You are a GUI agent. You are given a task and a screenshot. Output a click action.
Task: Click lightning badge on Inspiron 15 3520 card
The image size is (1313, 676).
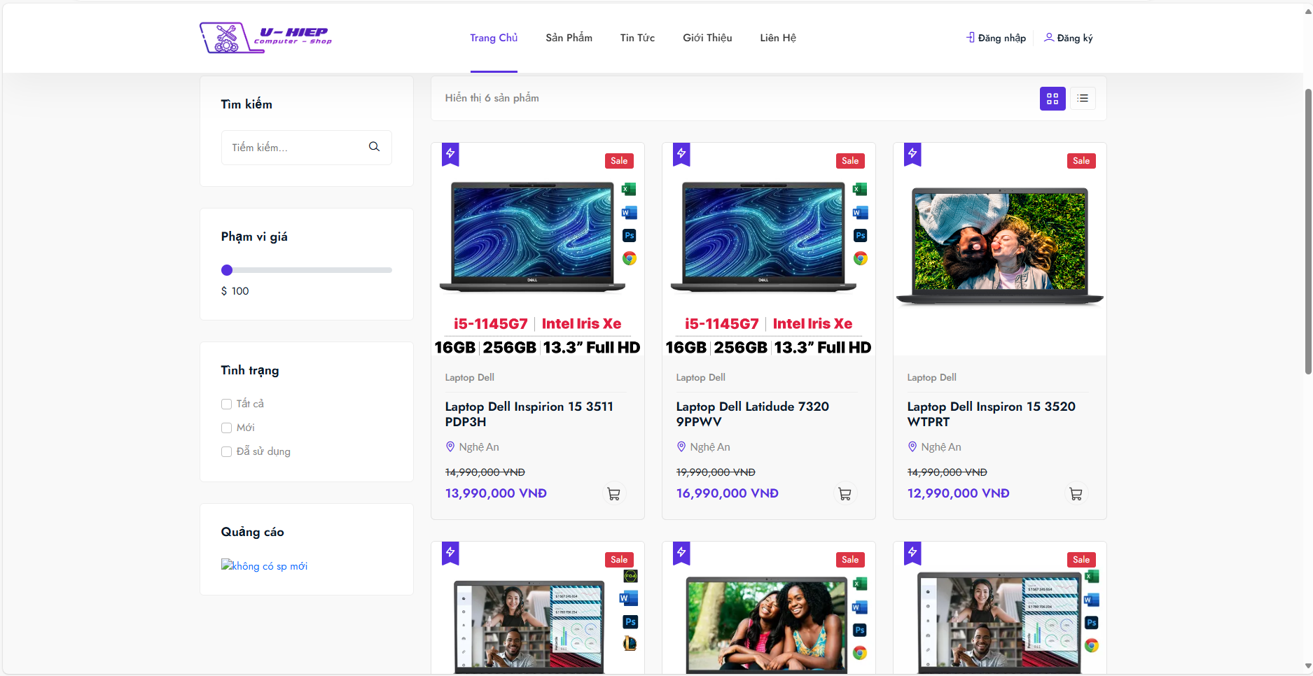coord(912,154)
